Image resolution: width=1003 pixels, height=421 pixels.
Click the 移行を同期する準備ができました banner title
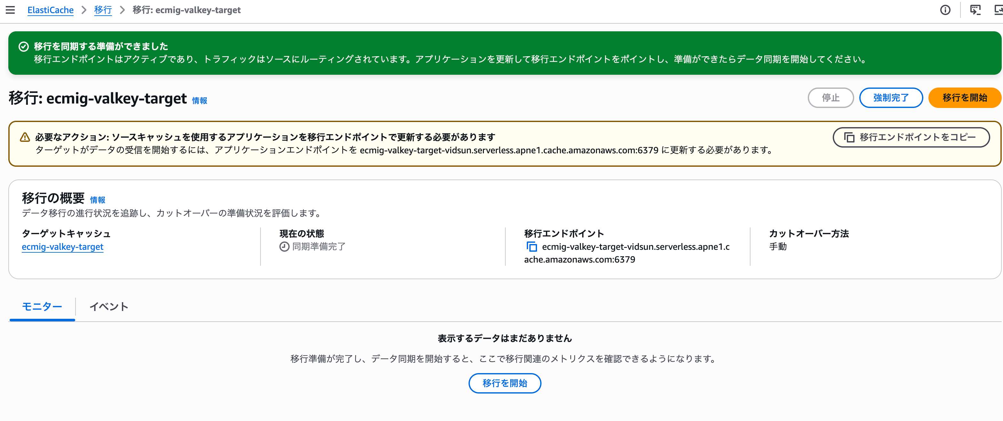[101, 47]
